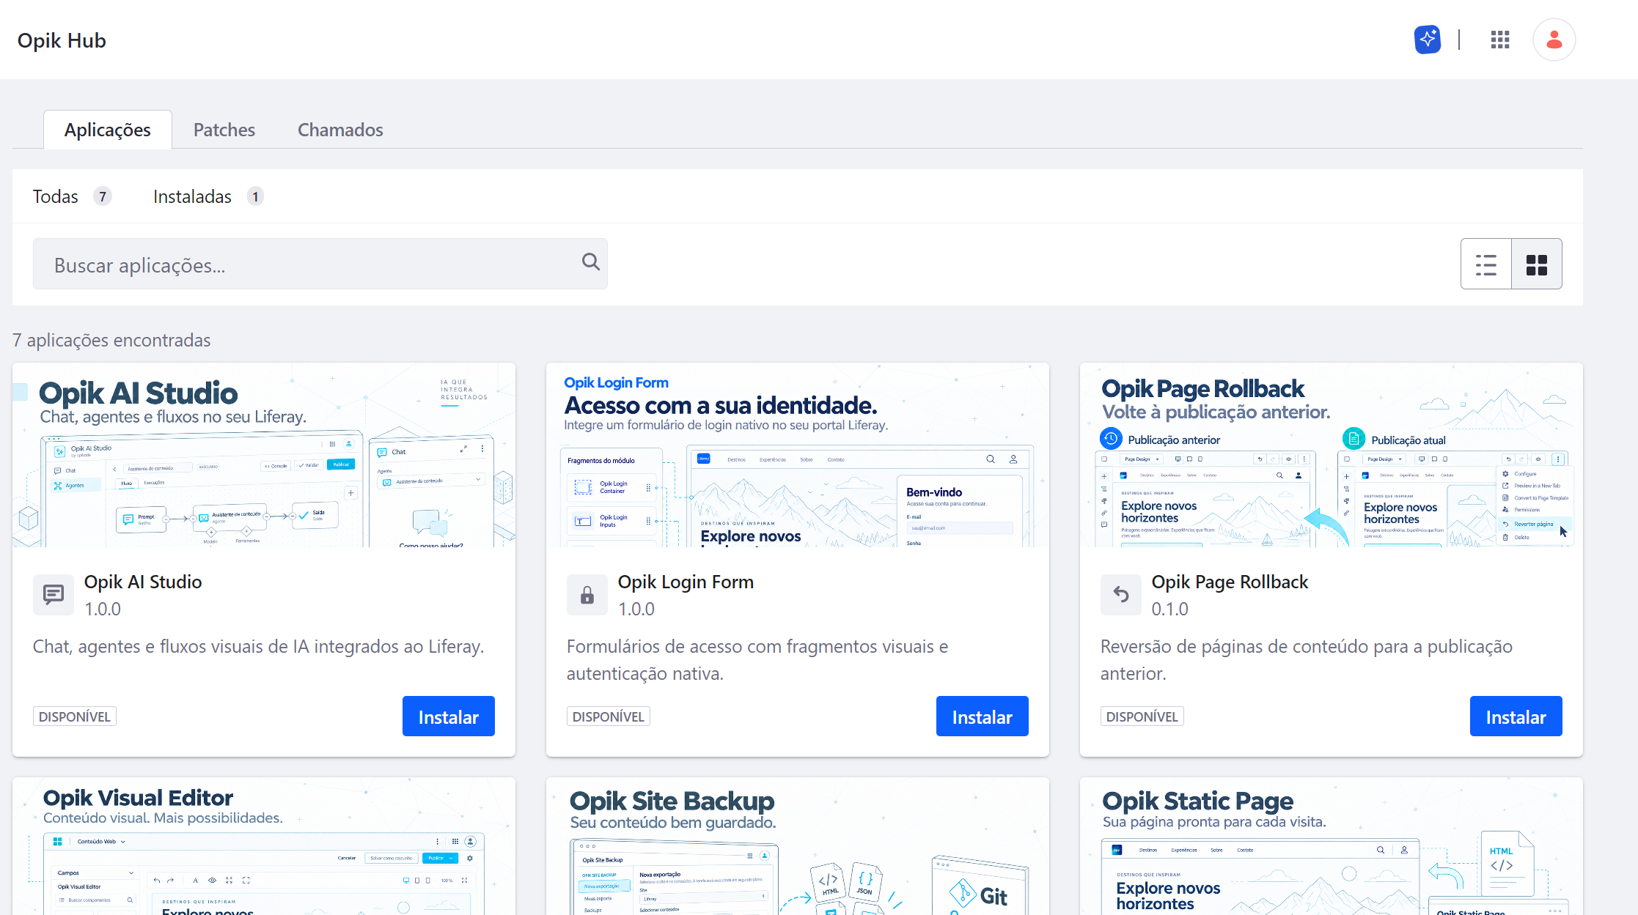This screenshot has height=915, width=1638.
Task: Open the Chamados tab
Action: point(340,130)
